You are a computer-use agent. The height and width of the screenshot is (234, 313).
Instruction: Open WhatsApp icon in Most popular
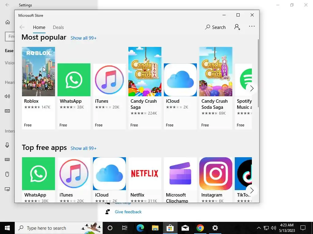tap(74, 80)
